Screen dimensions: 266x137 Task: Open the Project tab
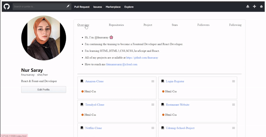[x=148, y=25]
